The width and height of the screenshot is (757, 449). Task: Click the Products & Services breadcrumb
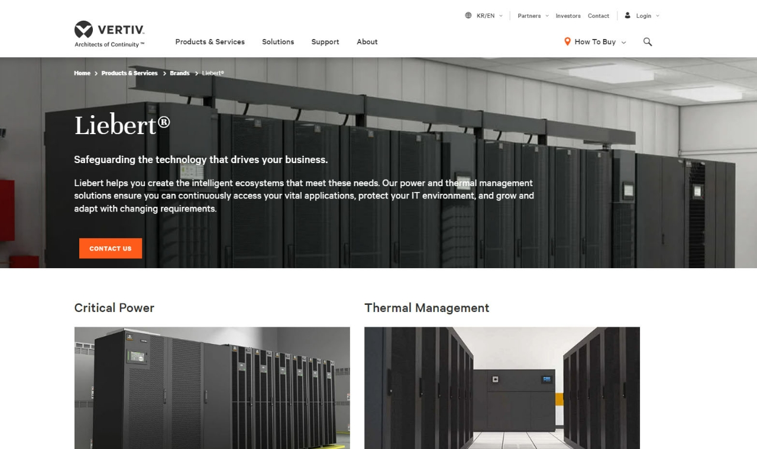pyautogui.click(x=130, y=73)
